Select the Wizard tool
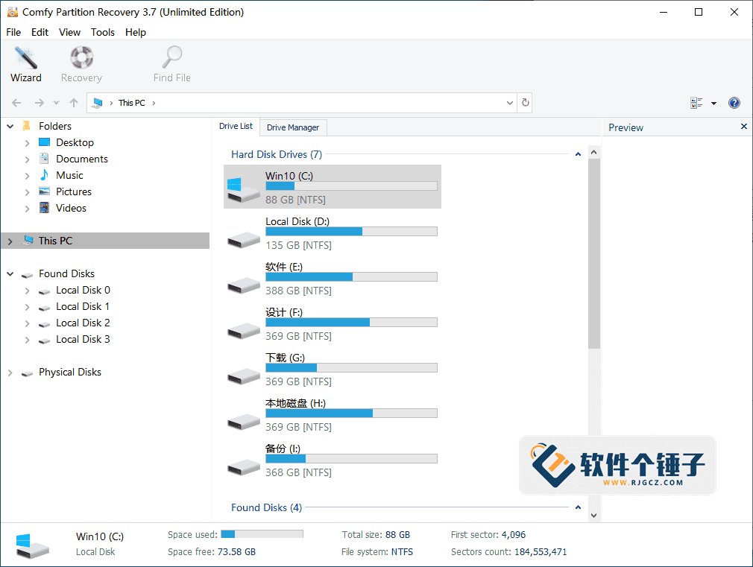 (x=25, y=63)
